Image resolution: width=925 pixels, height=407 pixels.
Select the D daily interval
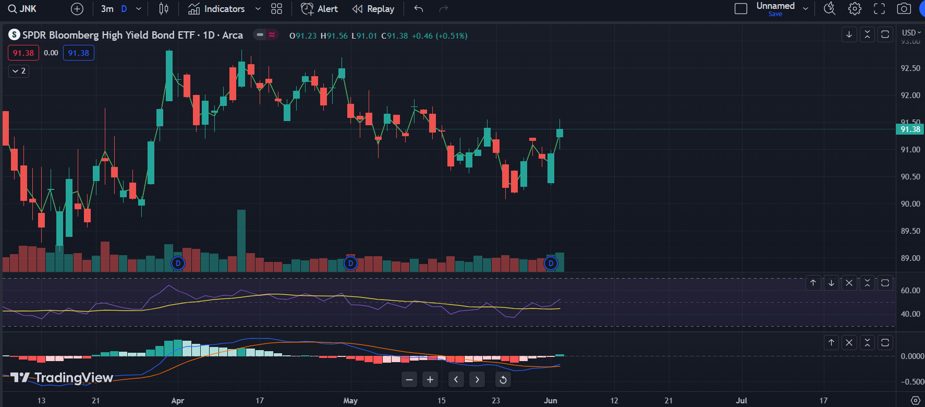point(124,9)
